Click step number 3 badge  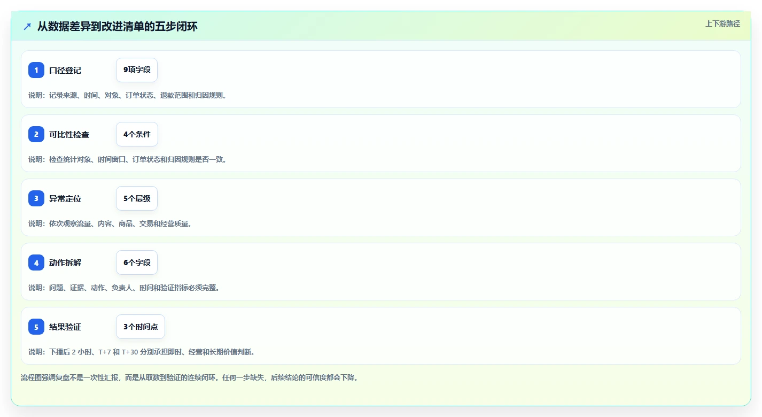36,198
